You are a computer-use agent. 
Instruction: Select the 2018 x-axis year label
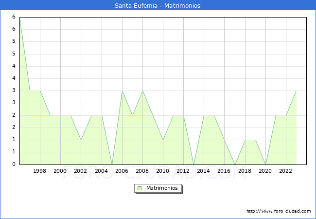245,171
